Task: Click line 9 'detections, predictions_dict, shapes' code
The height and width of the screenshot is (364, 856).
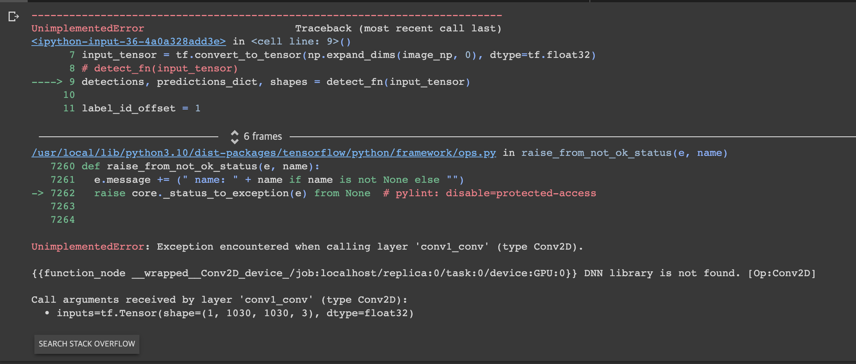Action: [x=276, y=82]
